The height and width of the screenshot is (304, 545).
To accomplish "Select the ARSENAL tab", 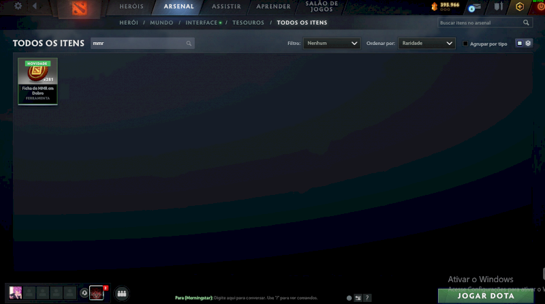I will [x=178, y=7].
